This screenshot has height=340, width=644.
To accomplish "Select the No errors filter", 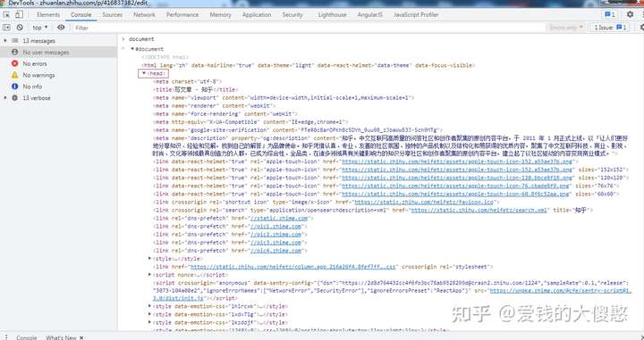I will point(58,63).
